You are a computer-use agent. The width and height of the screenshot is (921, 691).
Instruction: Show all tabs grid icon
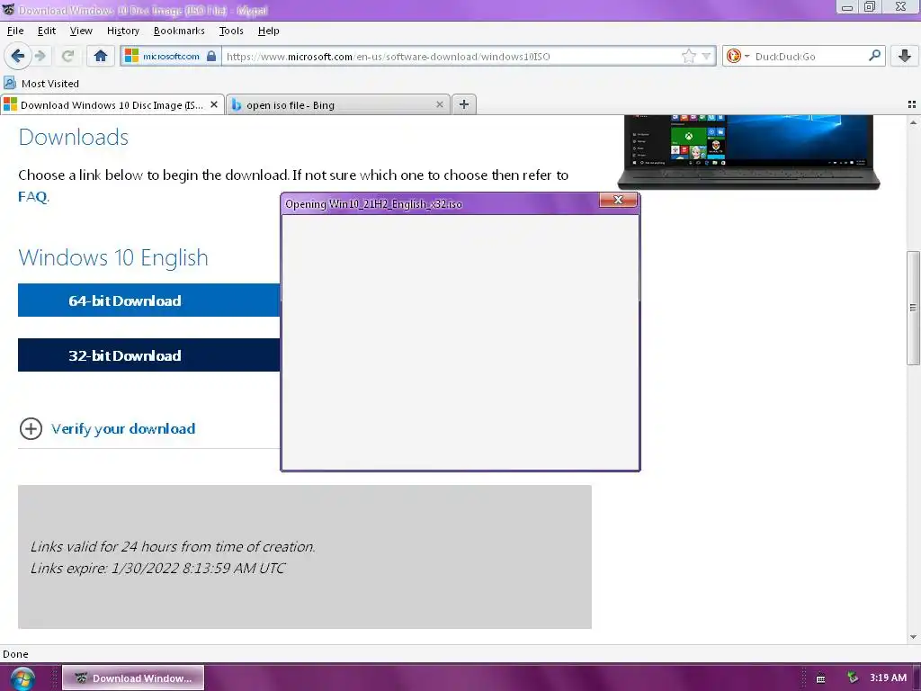[912, 104]
